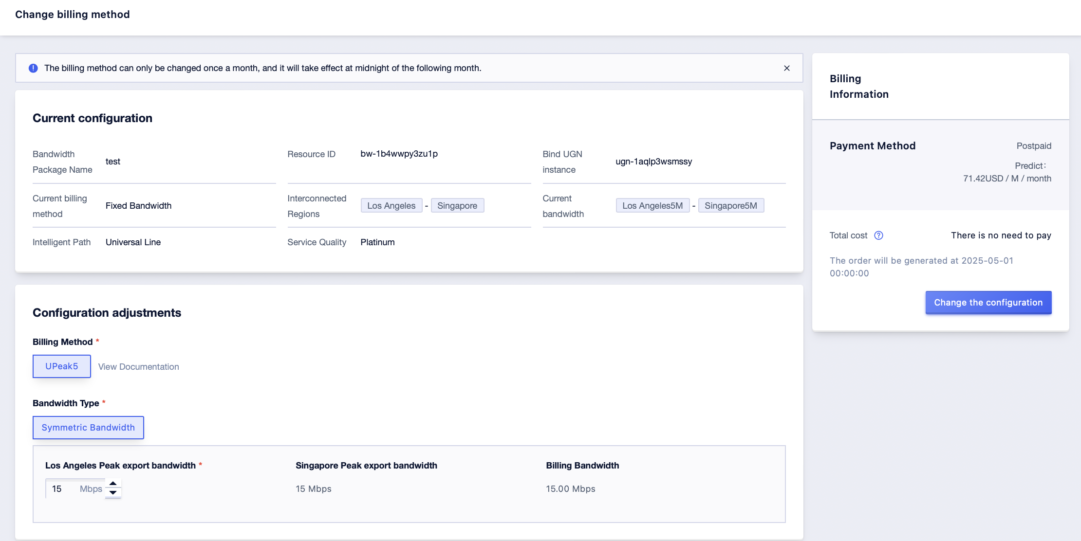Click the Universal Line value
This screenshot has width=1081, height=541.
pyautogui.click(x=133, y=242)
